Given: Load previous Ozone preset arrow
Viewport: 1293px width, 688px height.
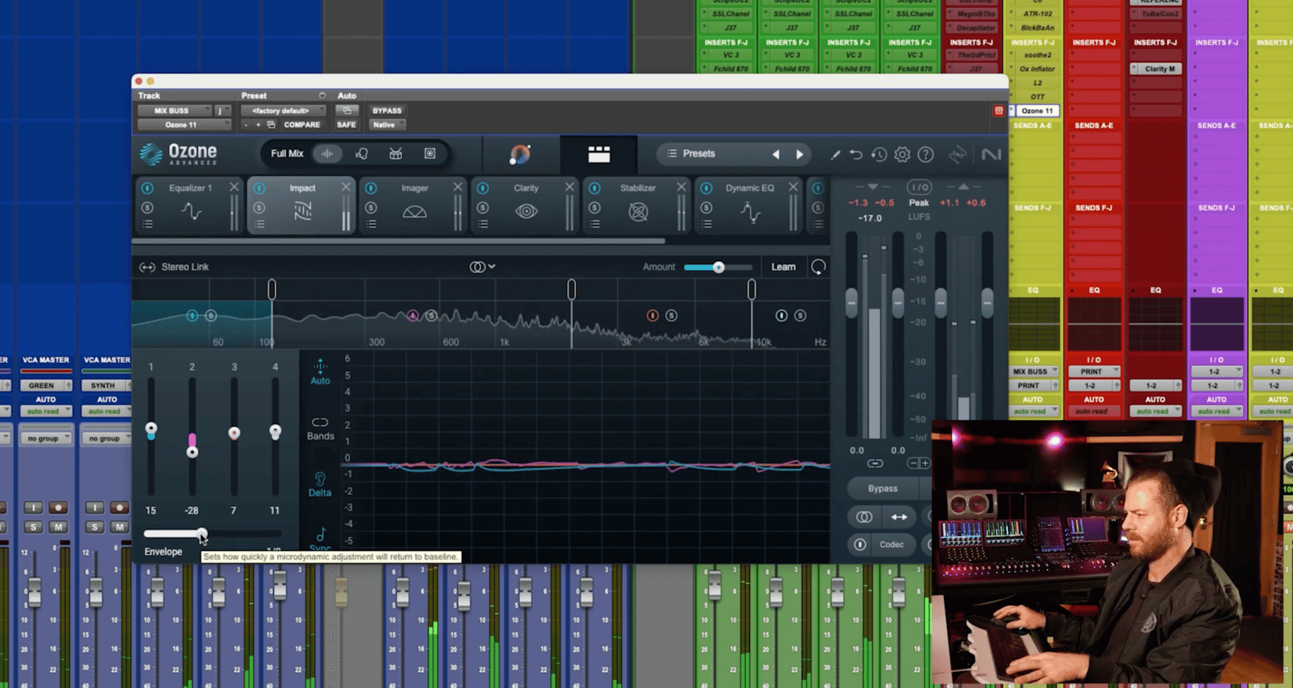Looking at the screenshot, I should [776, 154].
